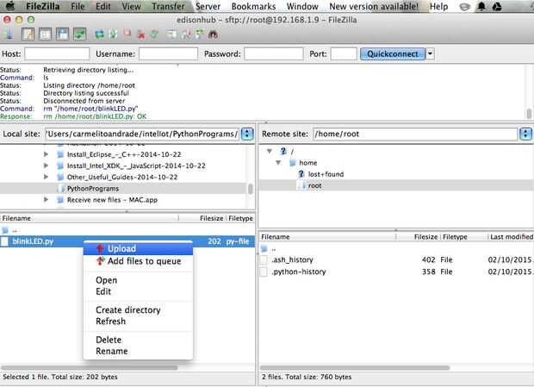The height and width of the screenshot is (387, 534).
Task: Open the View menu
Action: coord(131,6)
